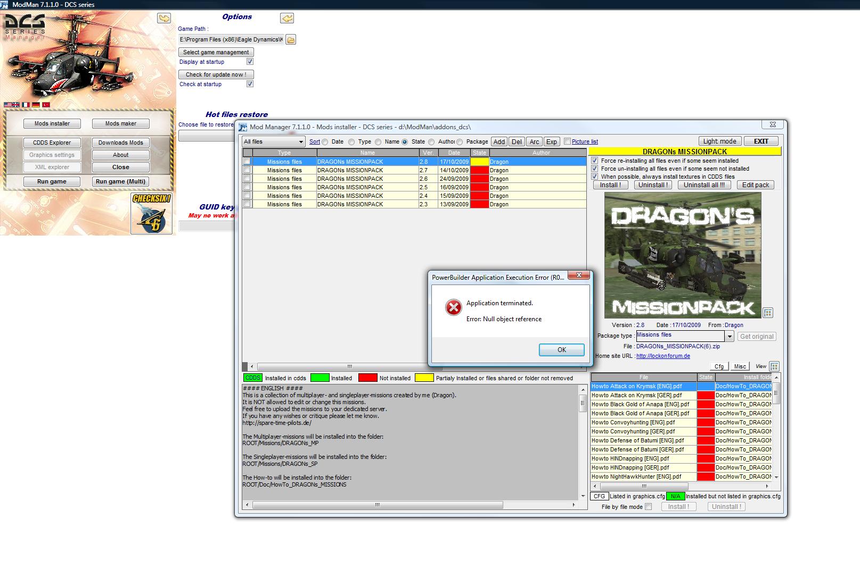
Task: Click the description vertical scrollbar thumb
Action: (583, 404)
